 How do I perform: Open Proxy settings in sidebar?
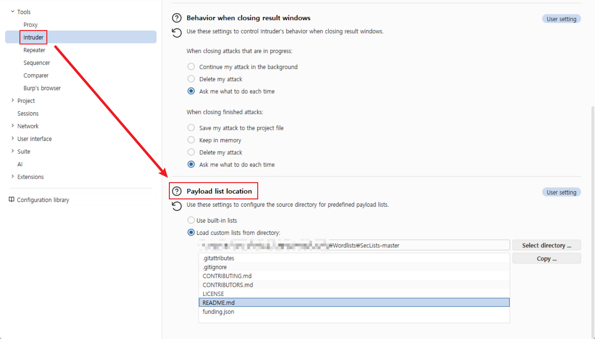pos(30,25)
